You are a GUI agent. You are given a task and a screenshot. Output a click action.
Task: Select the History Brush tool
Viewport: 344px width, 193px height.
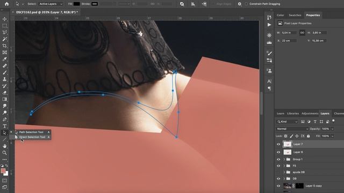point(5,86)
